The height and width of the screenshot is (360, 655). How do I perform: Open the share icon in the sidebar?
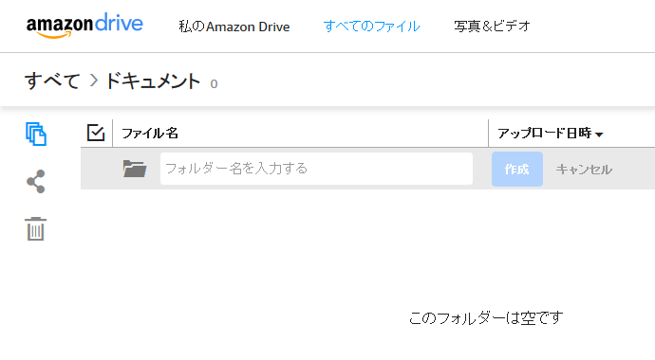(x=35, y=181)
